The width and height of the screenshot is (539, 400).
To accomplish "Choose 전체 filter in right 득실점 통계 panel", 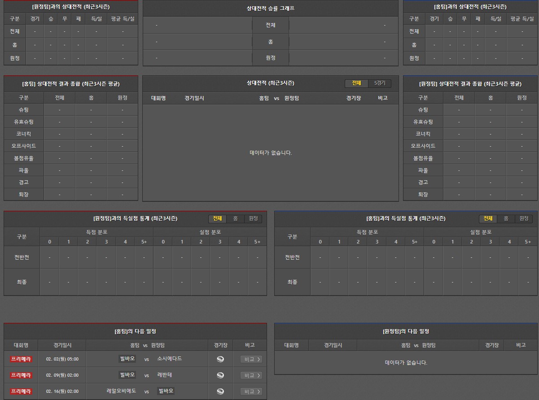I will pyautogui.click(x=488, y=218).
